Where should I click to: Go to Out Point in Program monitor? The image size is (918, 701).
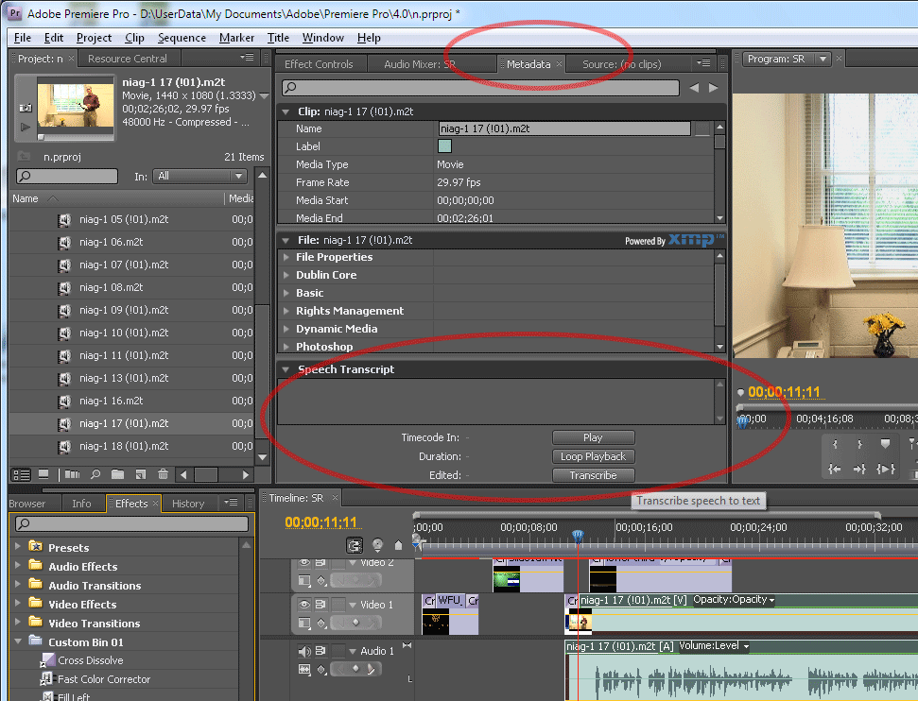click(859, 469)
